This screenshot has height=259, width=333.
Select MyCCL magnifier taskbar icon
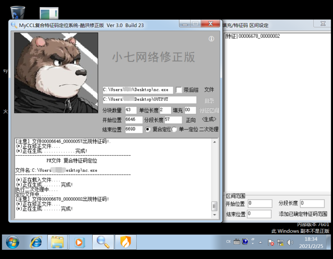103,242
